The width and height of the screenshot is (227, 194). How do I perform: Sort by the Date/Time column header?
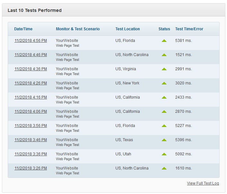click(23, 29)
